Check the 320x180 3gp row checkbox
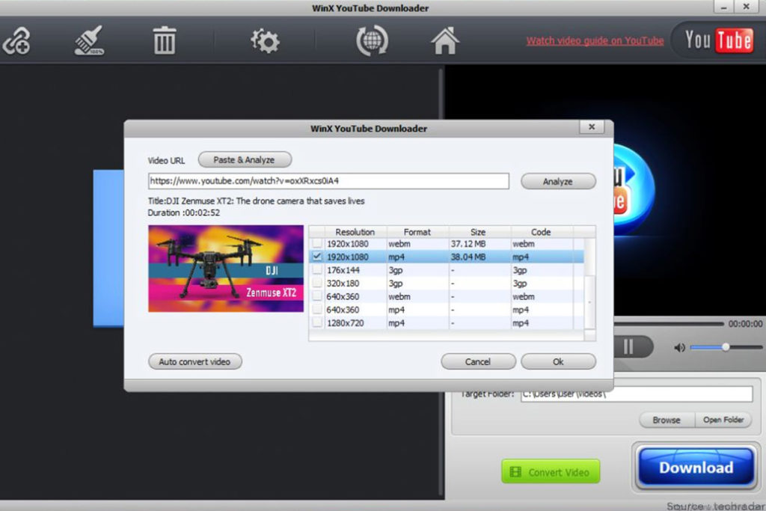766x511 pixels. click(317, 283)
